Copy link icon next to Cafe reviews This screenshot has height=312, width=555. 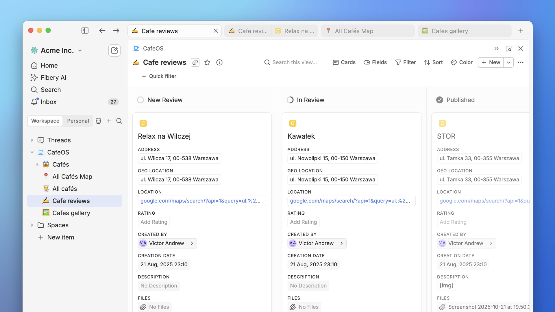click(195, 62)
